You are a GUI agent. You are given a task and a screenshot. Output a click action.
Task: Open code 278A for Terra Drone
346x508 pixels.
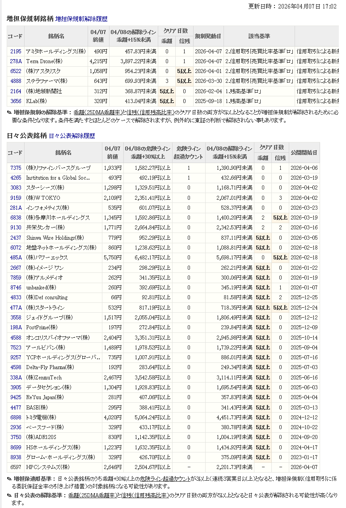pyautogui.click(x=16, y=61)
